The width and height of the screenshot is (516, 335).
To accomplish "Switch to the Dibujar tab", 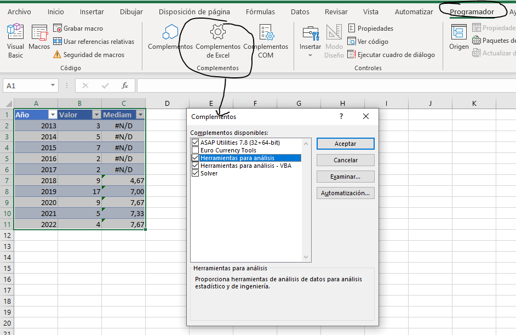I will [131, 12].
